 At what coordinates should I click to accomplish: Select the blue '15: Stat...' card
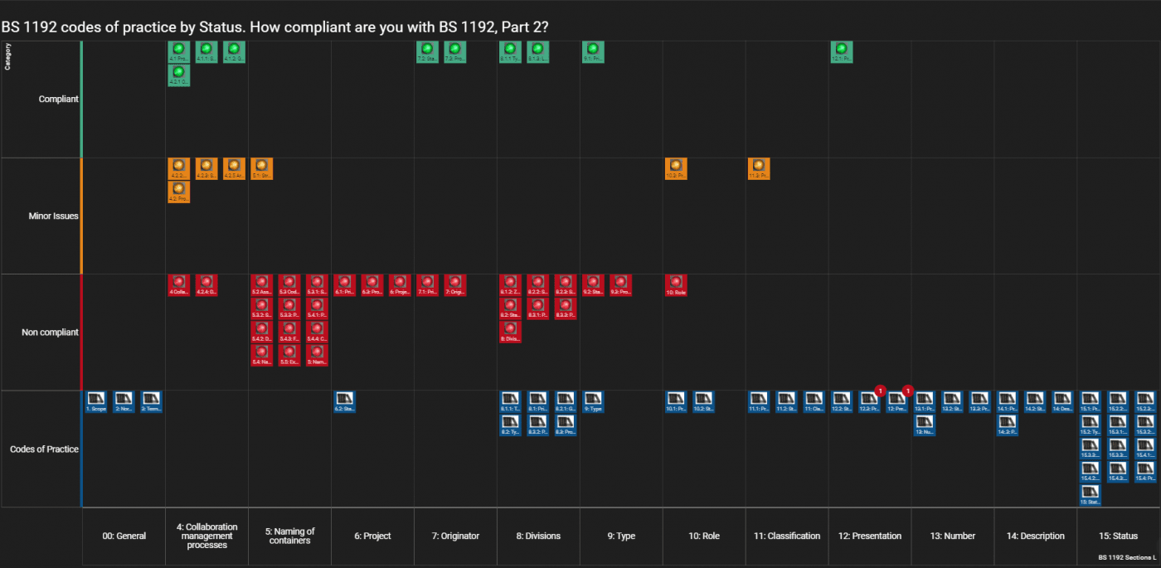click(1091, 495)
